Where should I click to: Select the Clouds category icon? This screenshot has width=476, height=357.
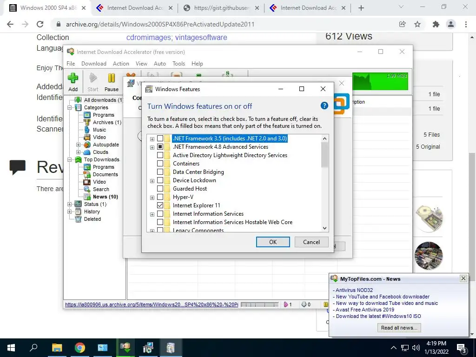coord(87,152)
